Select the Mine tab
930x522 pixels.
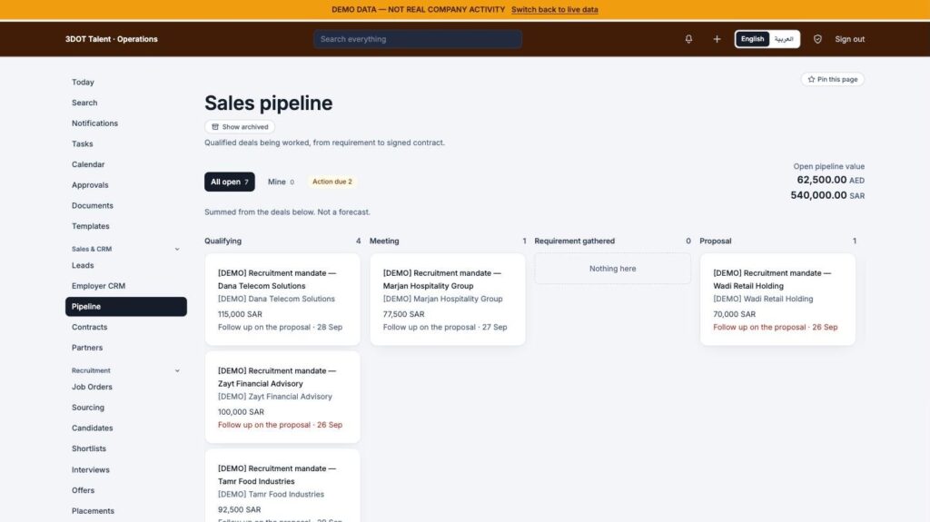pos(281,182)
